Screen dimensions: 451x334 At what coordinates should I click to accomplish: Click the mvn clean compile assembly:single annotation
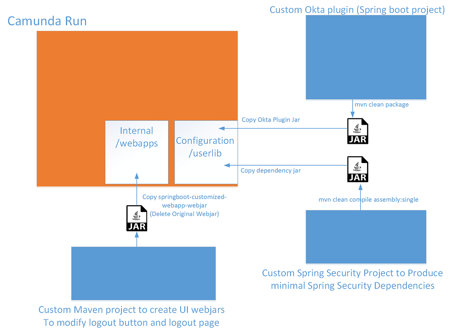point(368,200)
